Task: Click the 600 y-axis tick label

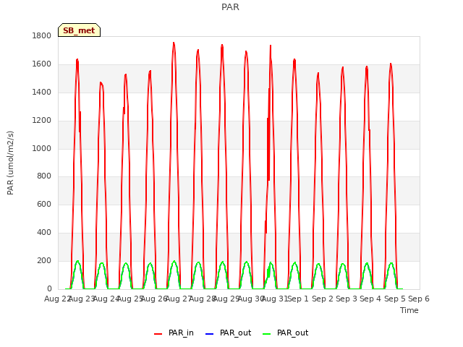Action: point(44,204)
